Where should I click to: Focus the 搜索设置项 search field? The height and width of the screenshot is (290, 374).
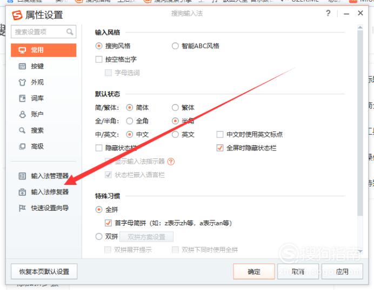[44, 32]
